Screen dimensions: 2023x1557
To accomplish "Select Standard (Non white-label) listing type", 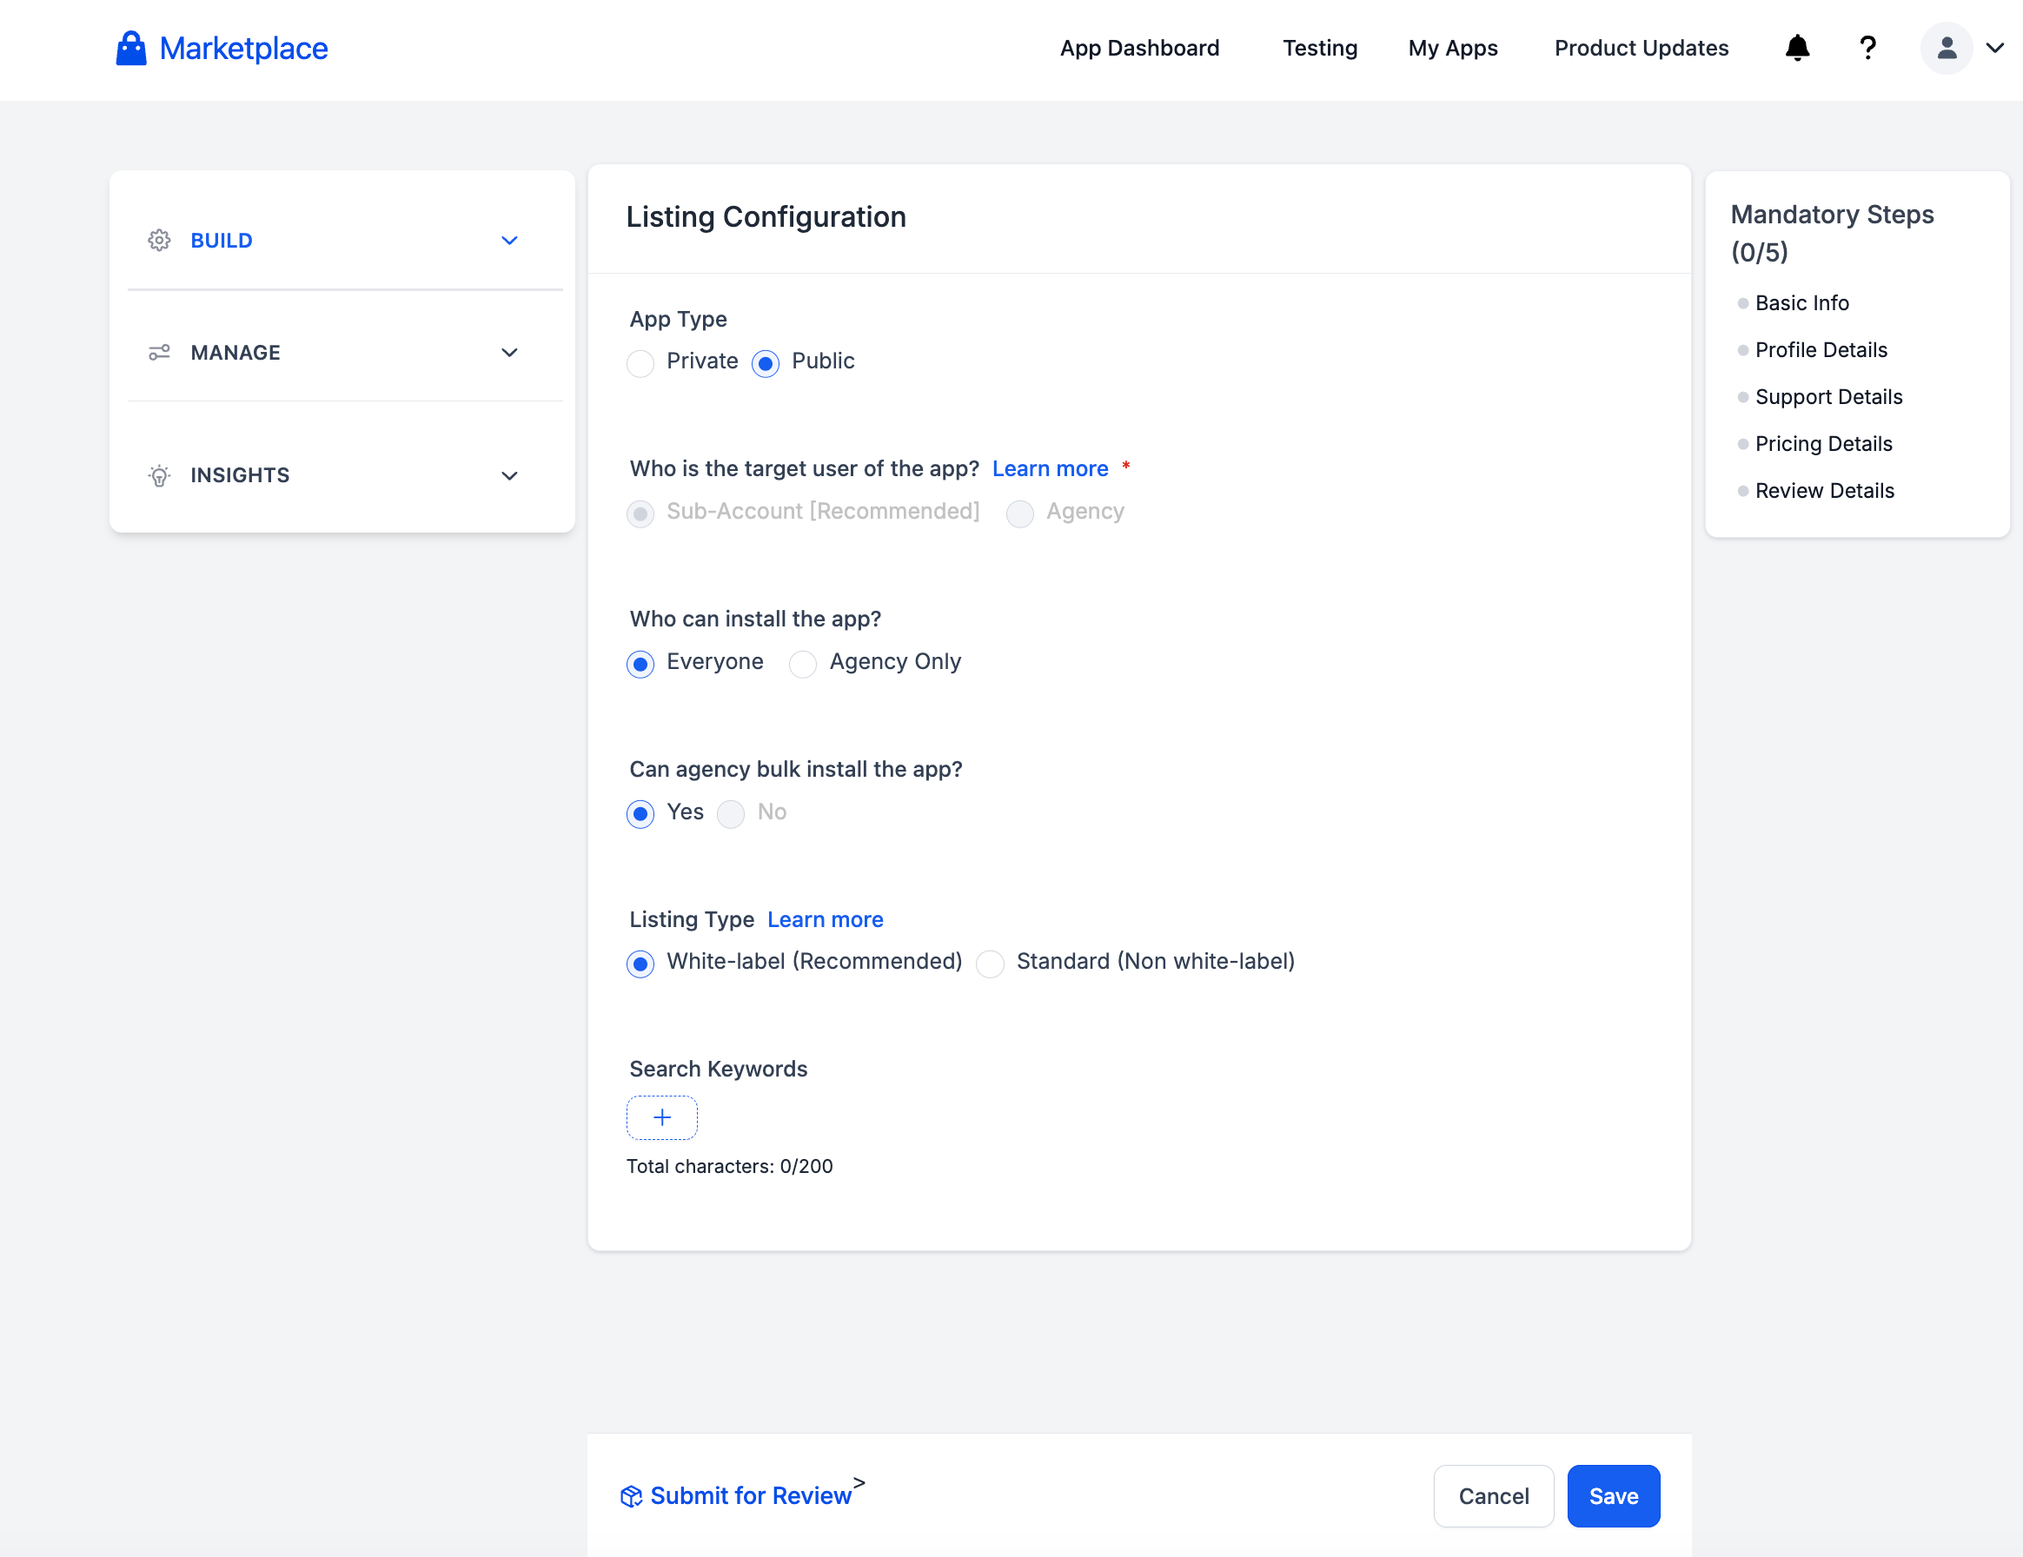I will pyautogui.click(x=990, y=964).
